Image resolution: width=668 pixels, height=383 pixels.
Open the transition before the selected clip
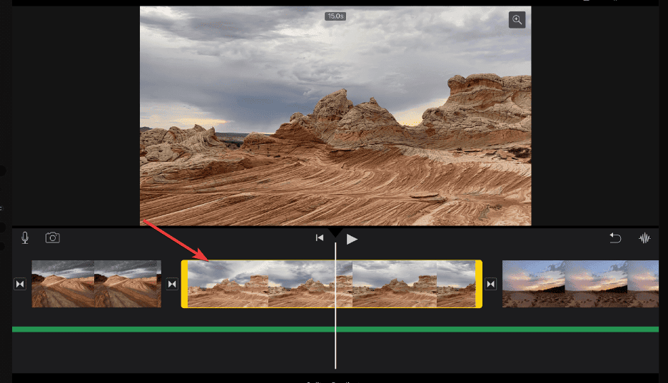(x=172, y=285)
